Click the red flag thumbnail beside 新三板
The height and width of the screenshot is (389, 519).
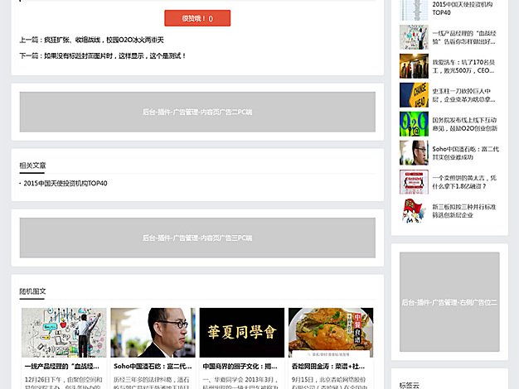tap(414, 211)
